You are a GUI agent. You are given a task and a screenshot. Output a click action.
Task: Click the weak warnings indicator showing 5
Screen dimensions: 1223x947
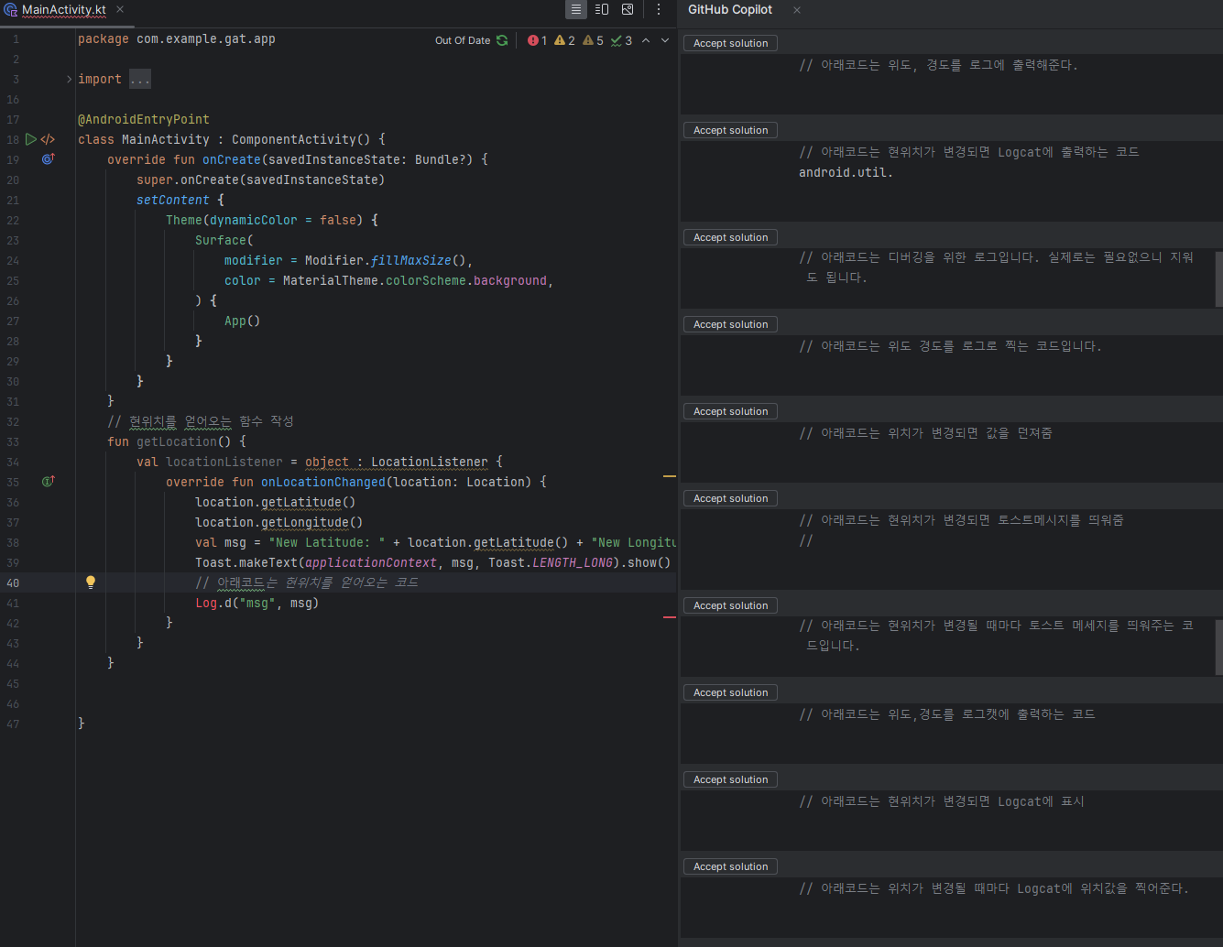(592, 40)
